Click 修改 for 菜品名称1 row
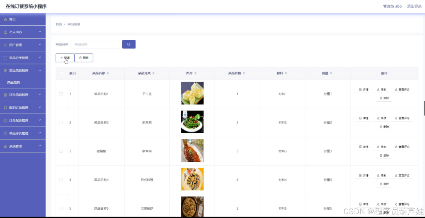Screen dimensions: 425x218 (382, 90)
